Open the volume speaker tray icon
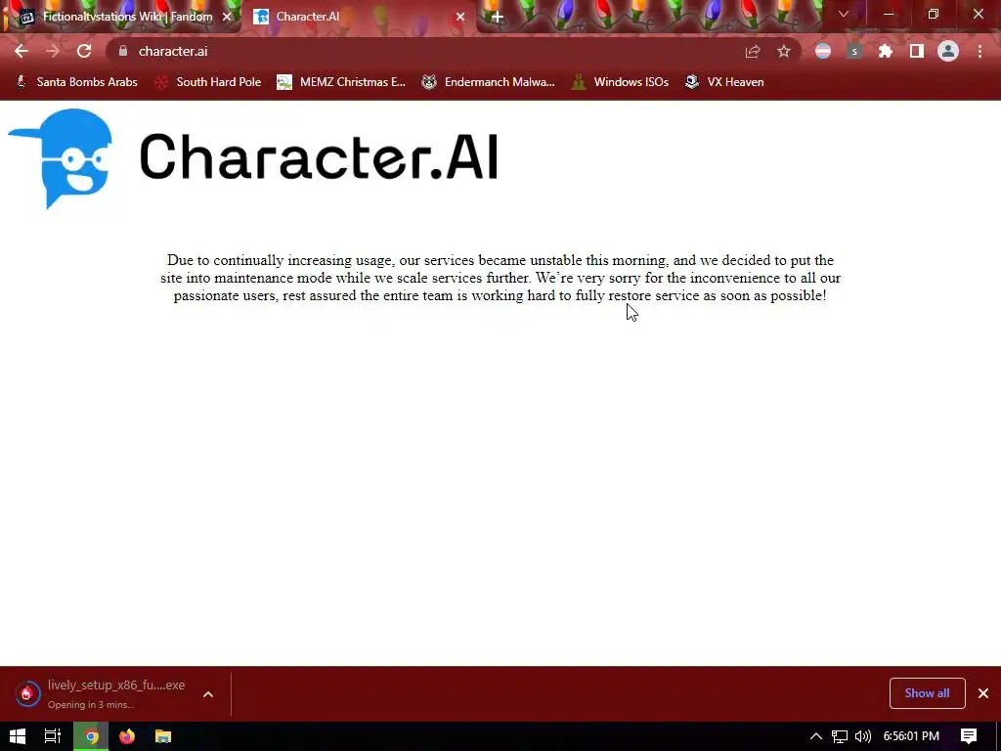This screenshot has width=1001, height=751. [x=863, y=736]
